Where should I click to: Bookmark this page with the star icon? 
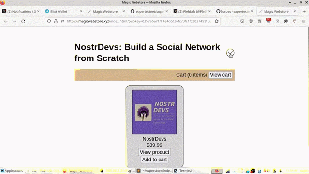[216, 21]
